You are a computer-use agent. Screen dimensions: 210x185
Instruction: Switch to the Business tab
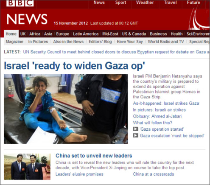pyautogui.click(x=158, y=34)
